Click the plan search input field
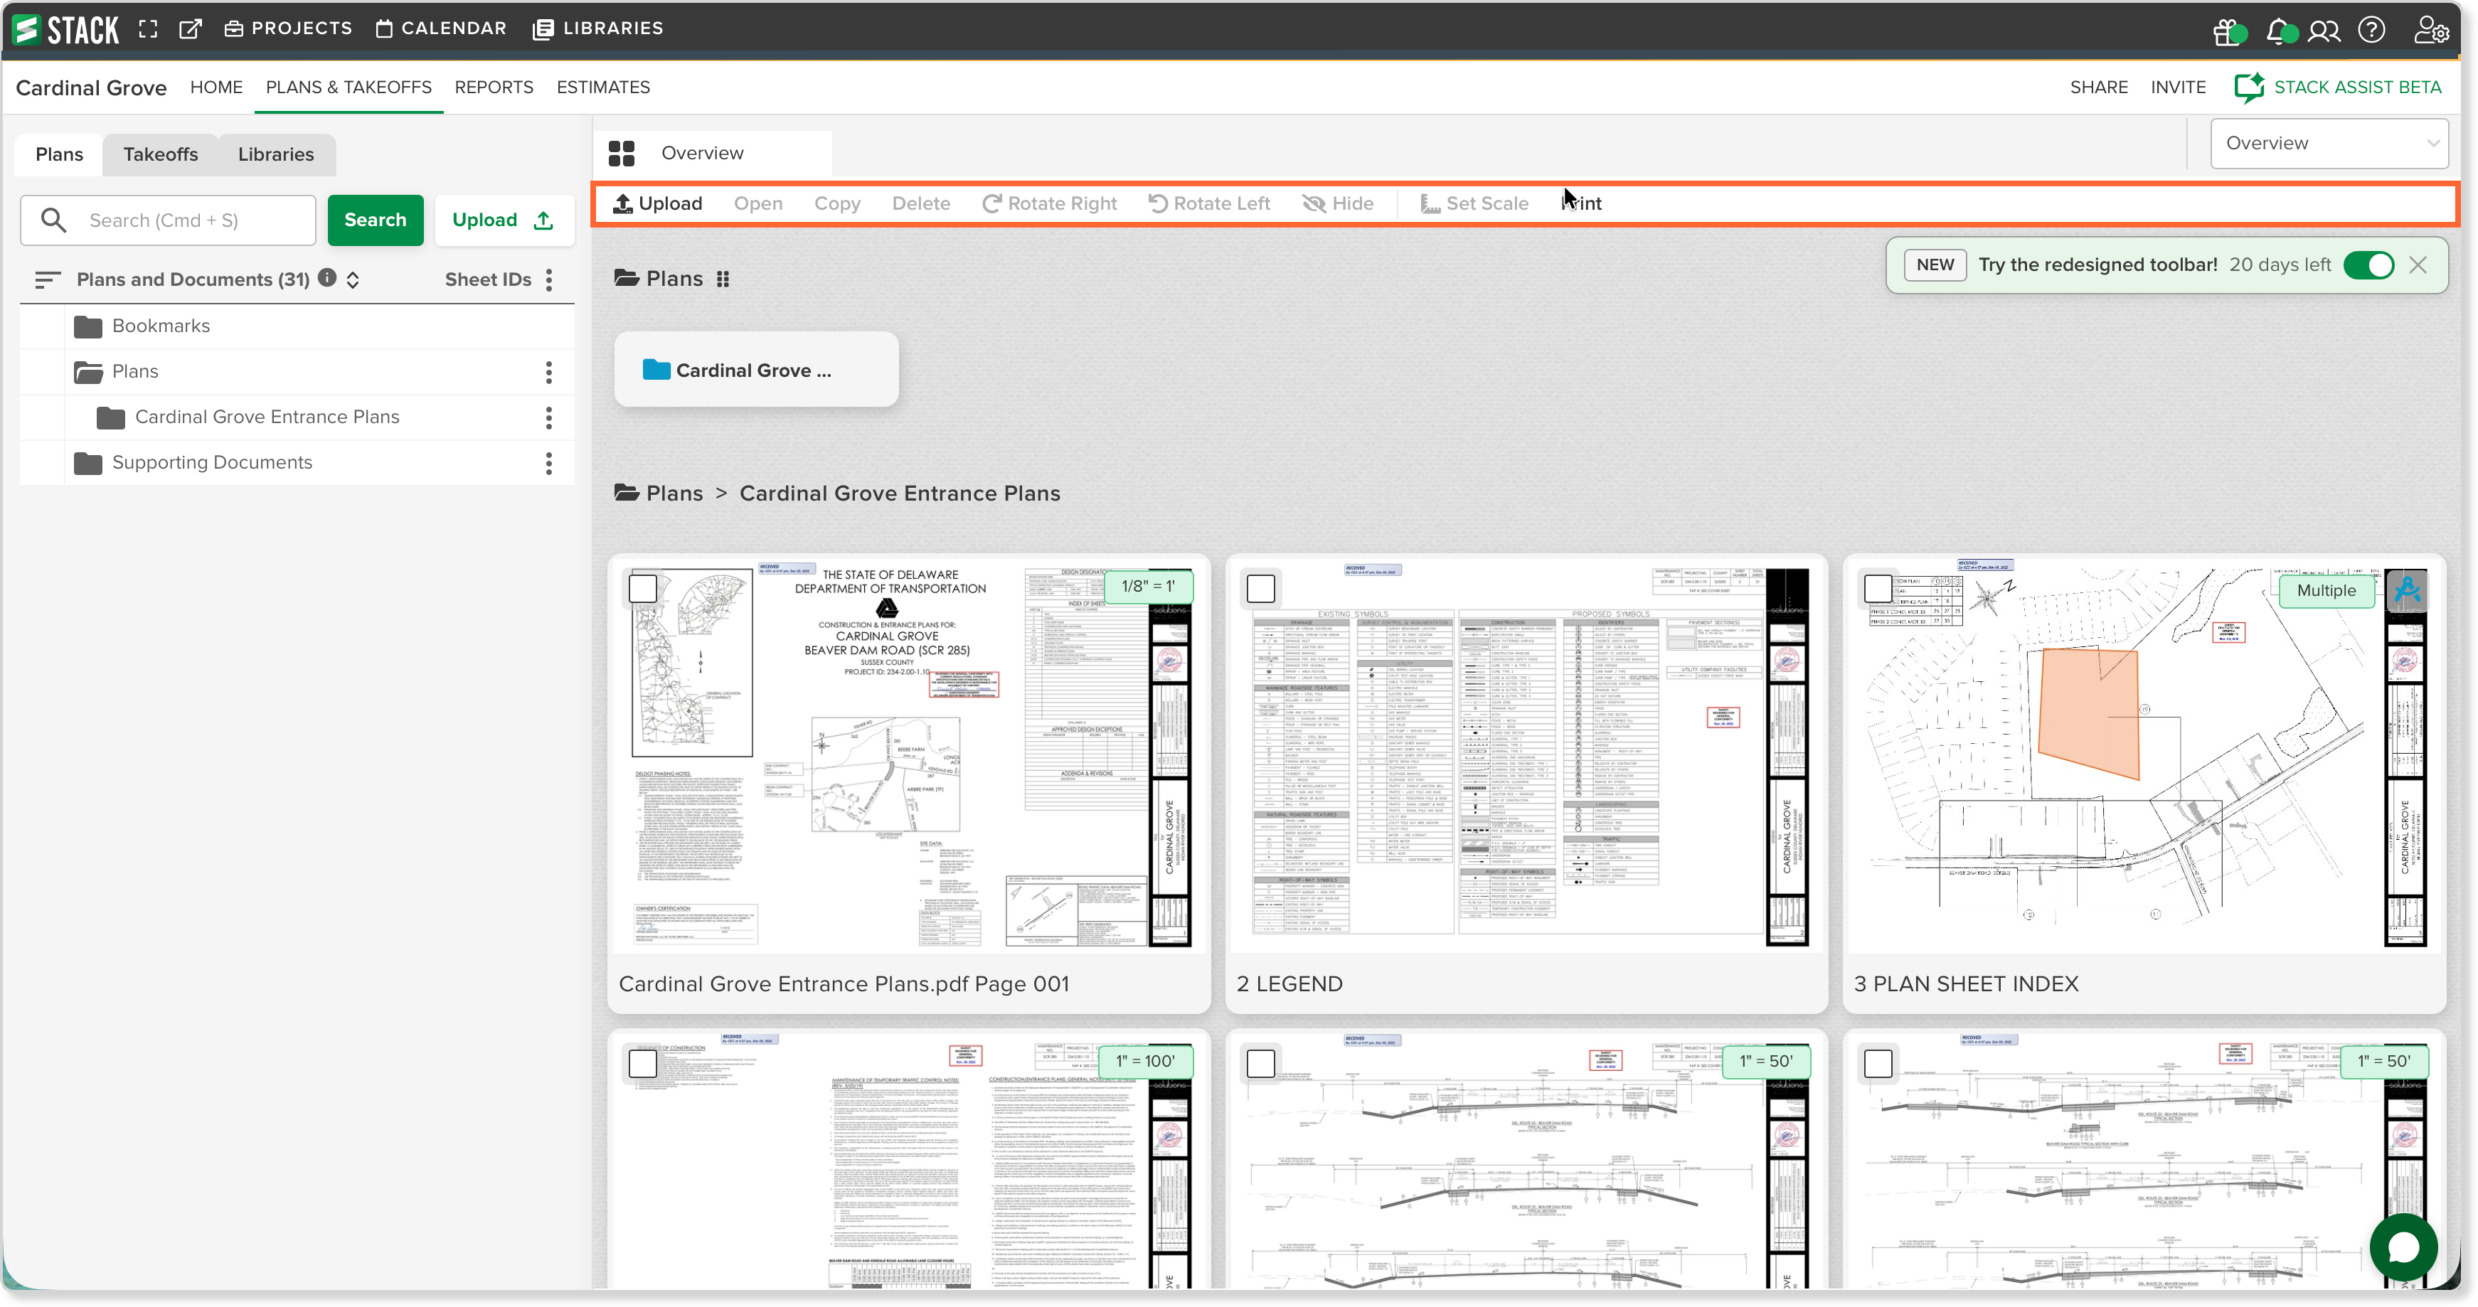Viewport: 2478px width, 1307px height. pos(169,220)
